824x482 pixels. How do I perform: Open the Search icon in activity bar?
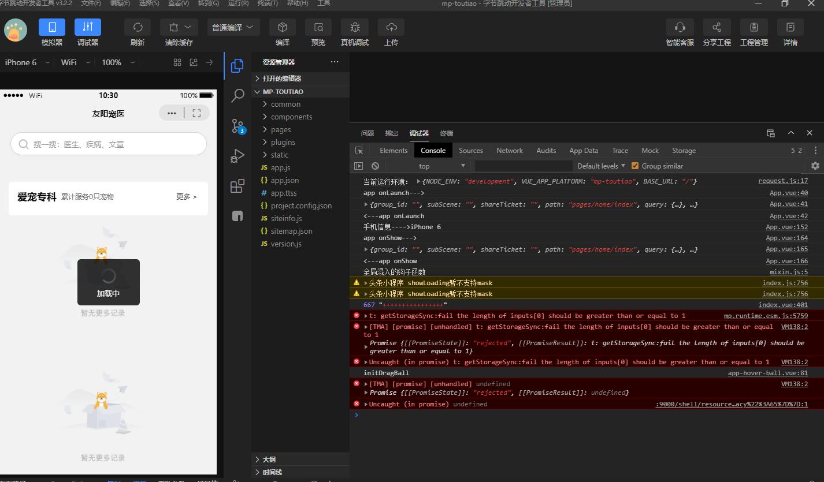pos(237,96)
